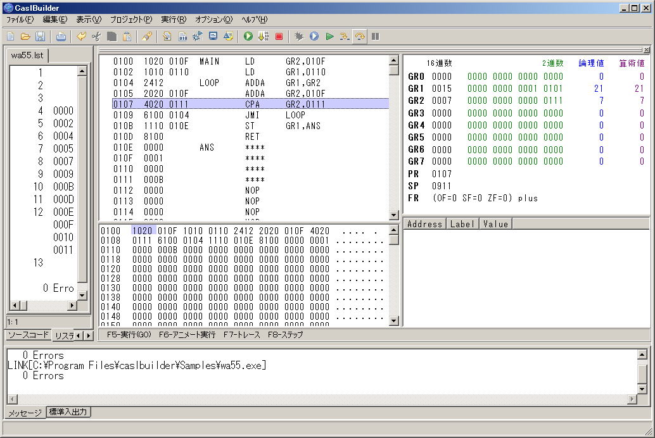The height and width of the screenshot is (438, 655).
Task: Click the Value column header
Action: coord(495,224)
